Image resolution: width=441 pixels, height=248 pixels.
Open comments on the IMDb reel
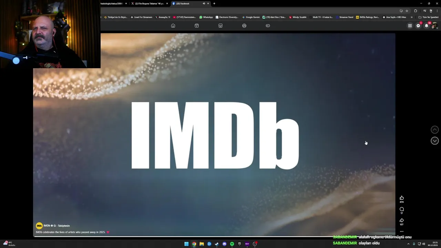[401, 209]
